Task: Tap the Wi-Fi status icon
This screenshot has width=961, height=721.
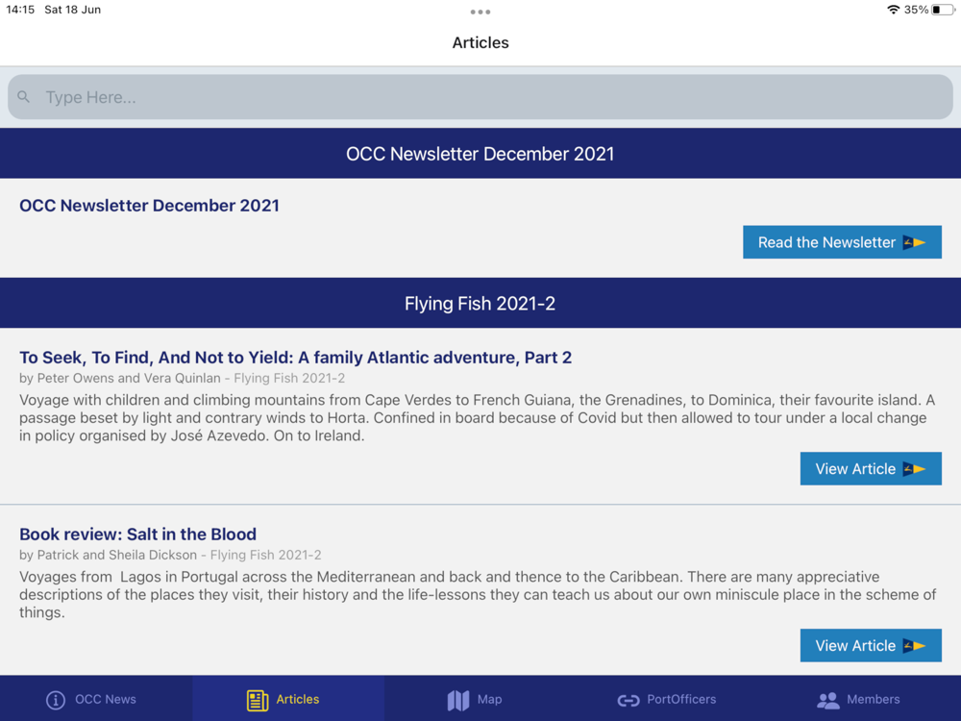Action: (893, 10)
